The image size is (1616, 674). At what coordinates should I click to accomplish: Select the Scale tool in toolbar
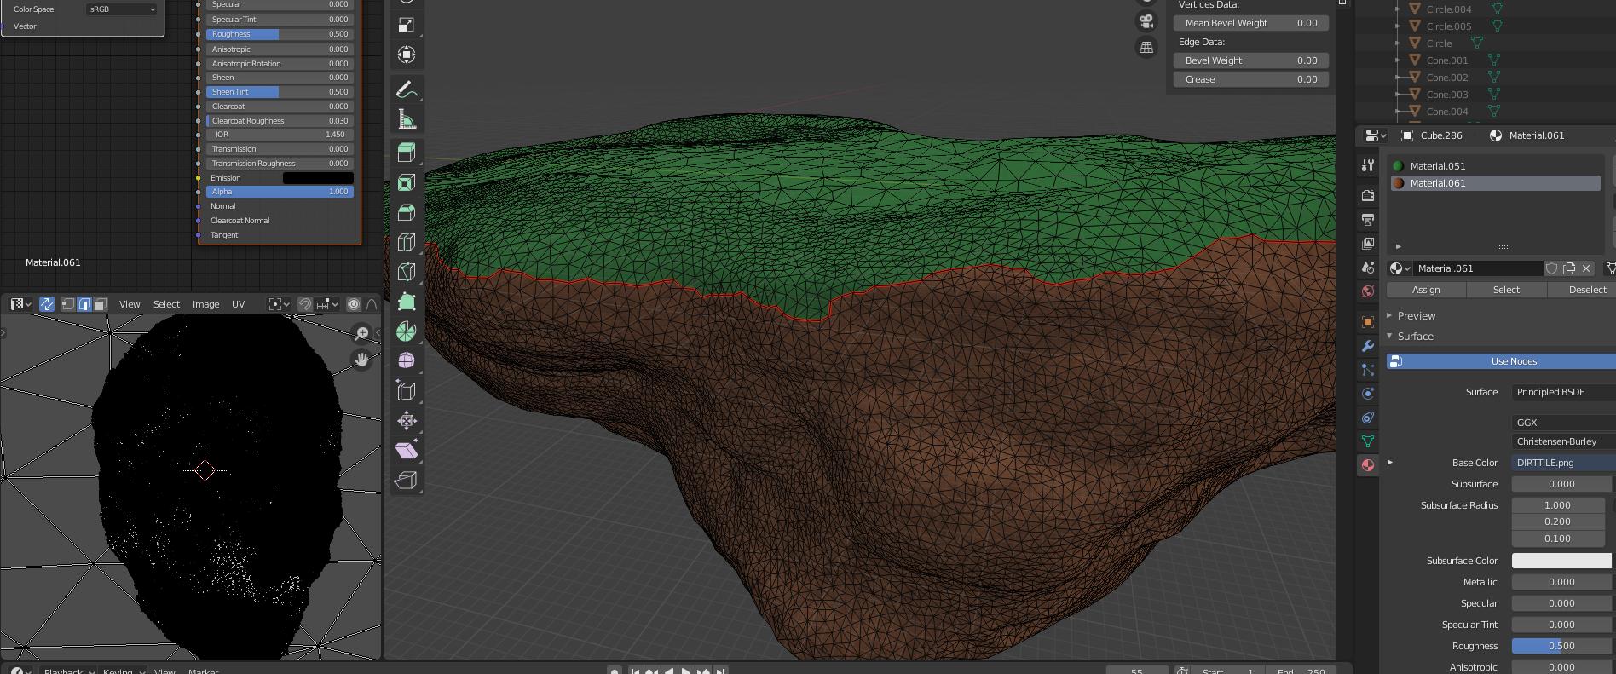[407, 26]
